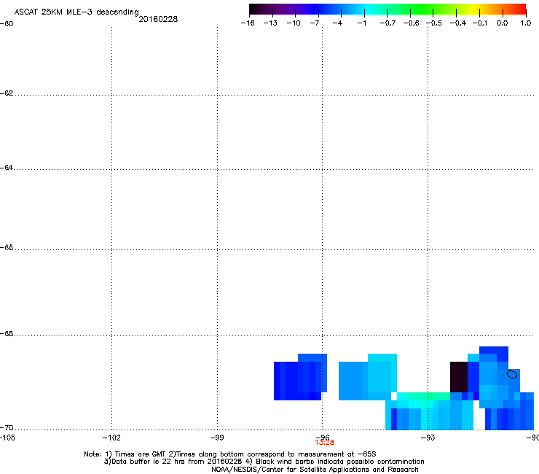The height and width of the screenshot is (474, 539).
Task: Click the note line about Data buffer 22 hrs
Action: 264,462
